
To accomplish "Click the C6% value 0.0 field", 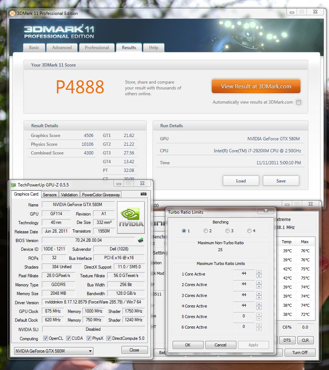I will point(305,327).
